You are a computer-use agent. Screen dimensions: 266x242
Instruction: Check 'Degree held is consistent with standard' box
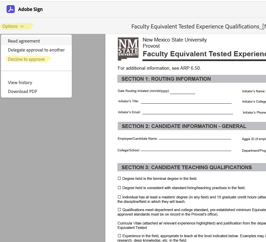[x=119, y=188]
